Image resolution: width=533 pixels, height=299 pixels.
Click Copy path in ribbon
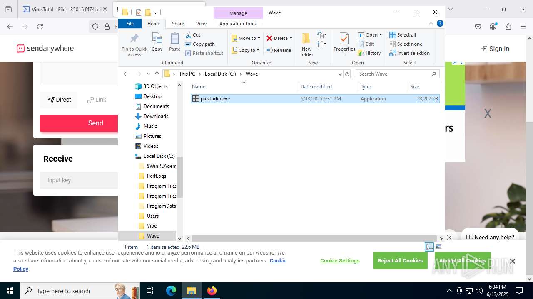pos(200,44)
